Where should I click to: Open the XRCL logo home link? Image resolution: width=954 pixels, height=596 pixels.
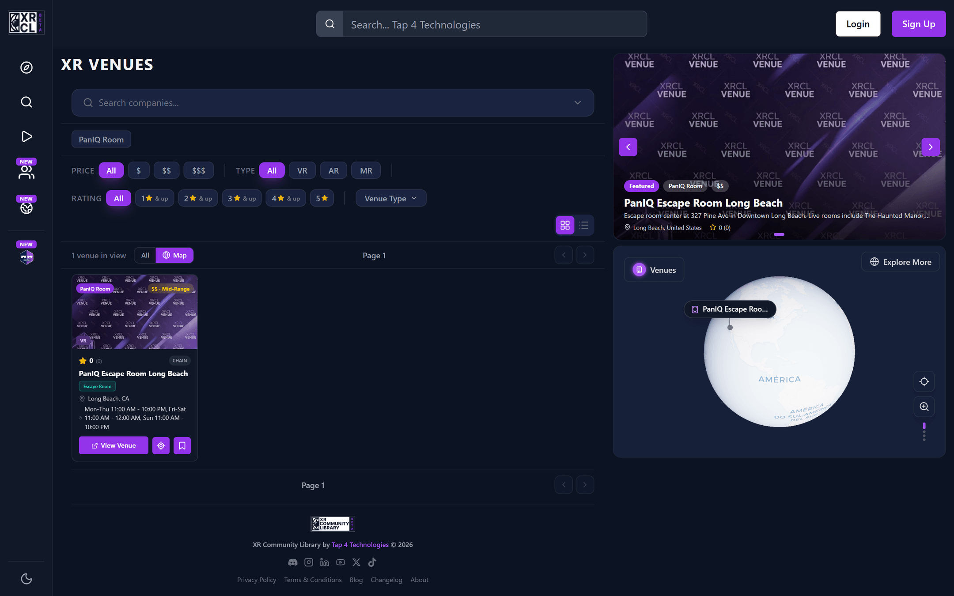[26, 23]
